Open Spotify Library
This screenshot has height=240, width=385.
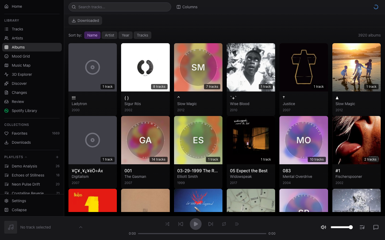tap(24, 111)
